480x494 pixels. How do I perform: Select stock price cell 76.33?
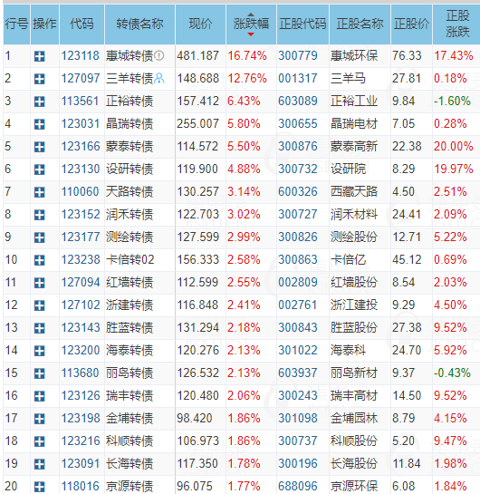tap(407, 56)
